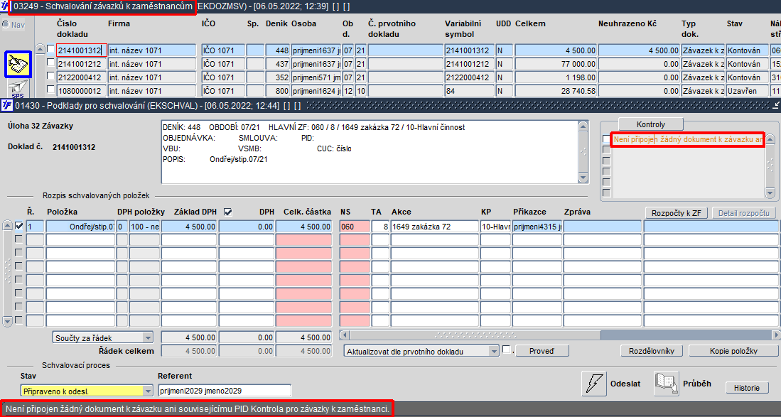The width and height of the screenshot is (781, 417).
Task: Uncheck the checkbox of item row 1
Action: pyautogui.click(x=19, y=226)
